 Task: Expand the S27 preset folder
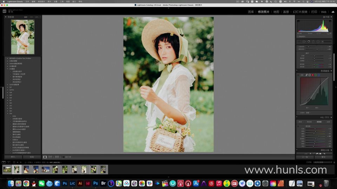(7, 87)
